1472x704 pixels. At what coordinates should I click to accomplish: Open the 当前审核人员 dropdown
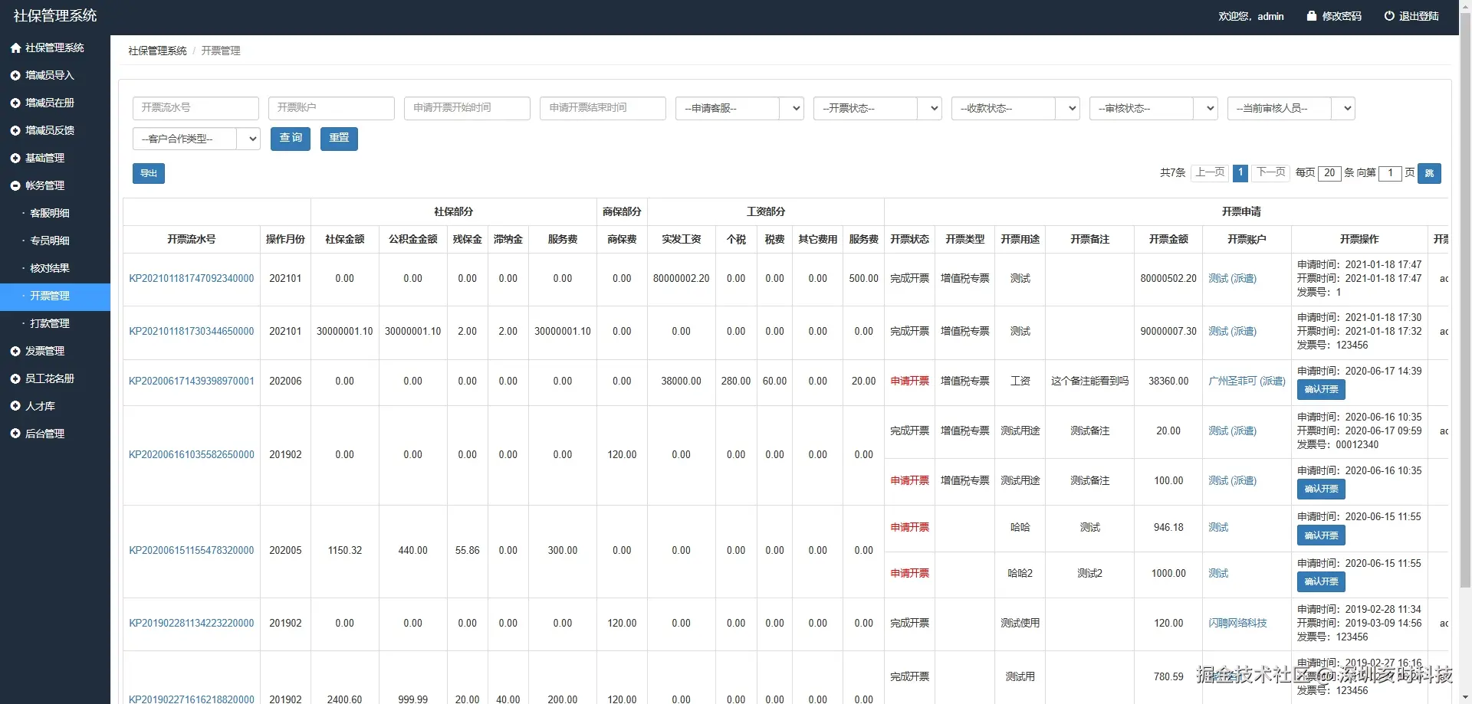pos(1291,109)
